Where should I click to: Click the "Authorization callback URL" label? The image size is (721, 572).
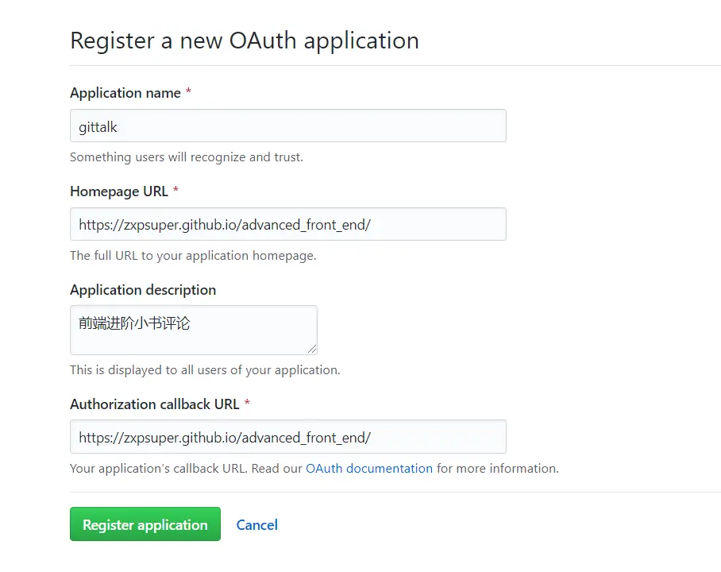(x=155, y=404)
